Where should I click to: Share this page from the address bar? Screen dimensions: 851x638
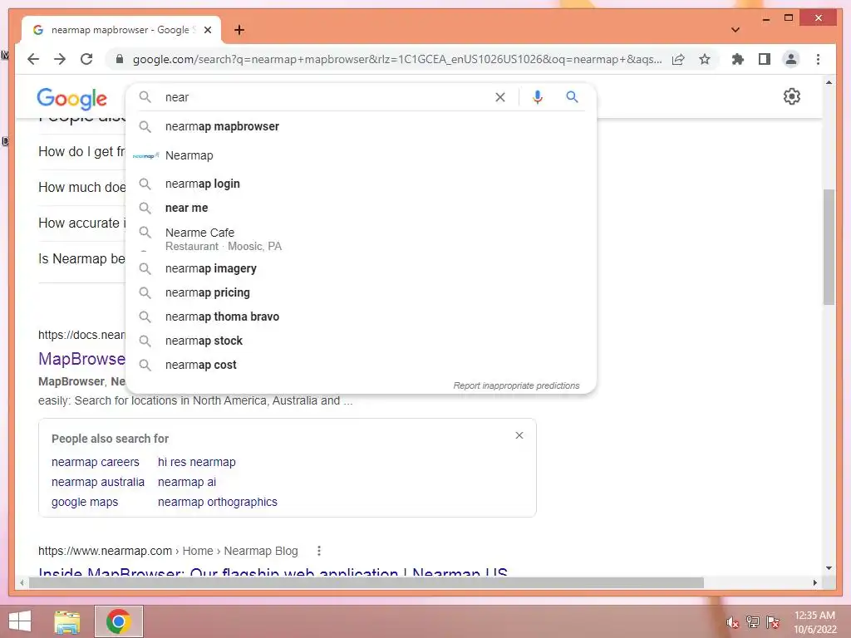tap(678, 59)
